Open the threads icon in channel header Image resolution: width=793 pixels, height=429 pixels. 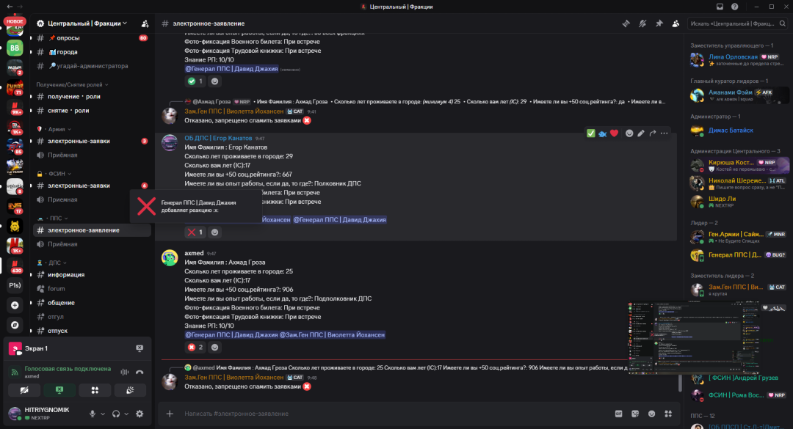(x=626, y=23)
